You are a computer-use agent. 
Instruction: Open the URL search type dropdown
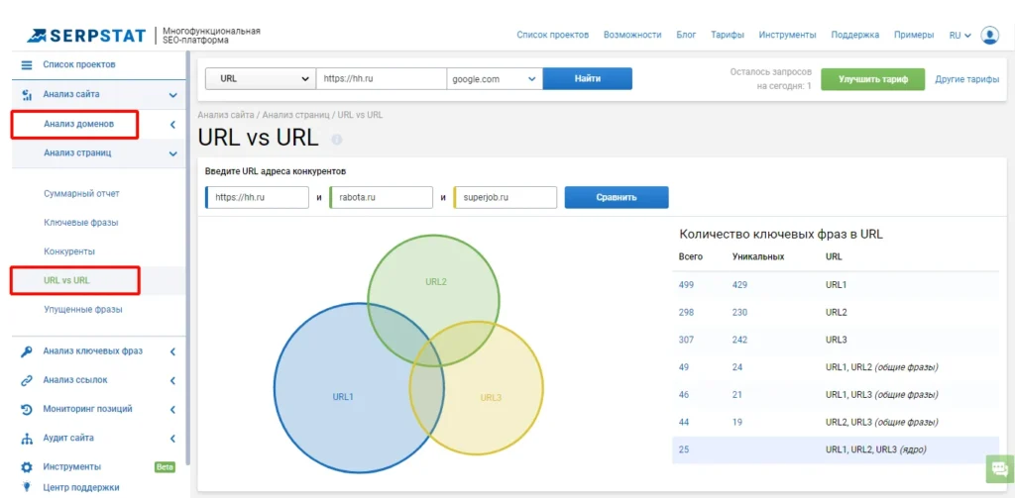[x=261, y=79]
